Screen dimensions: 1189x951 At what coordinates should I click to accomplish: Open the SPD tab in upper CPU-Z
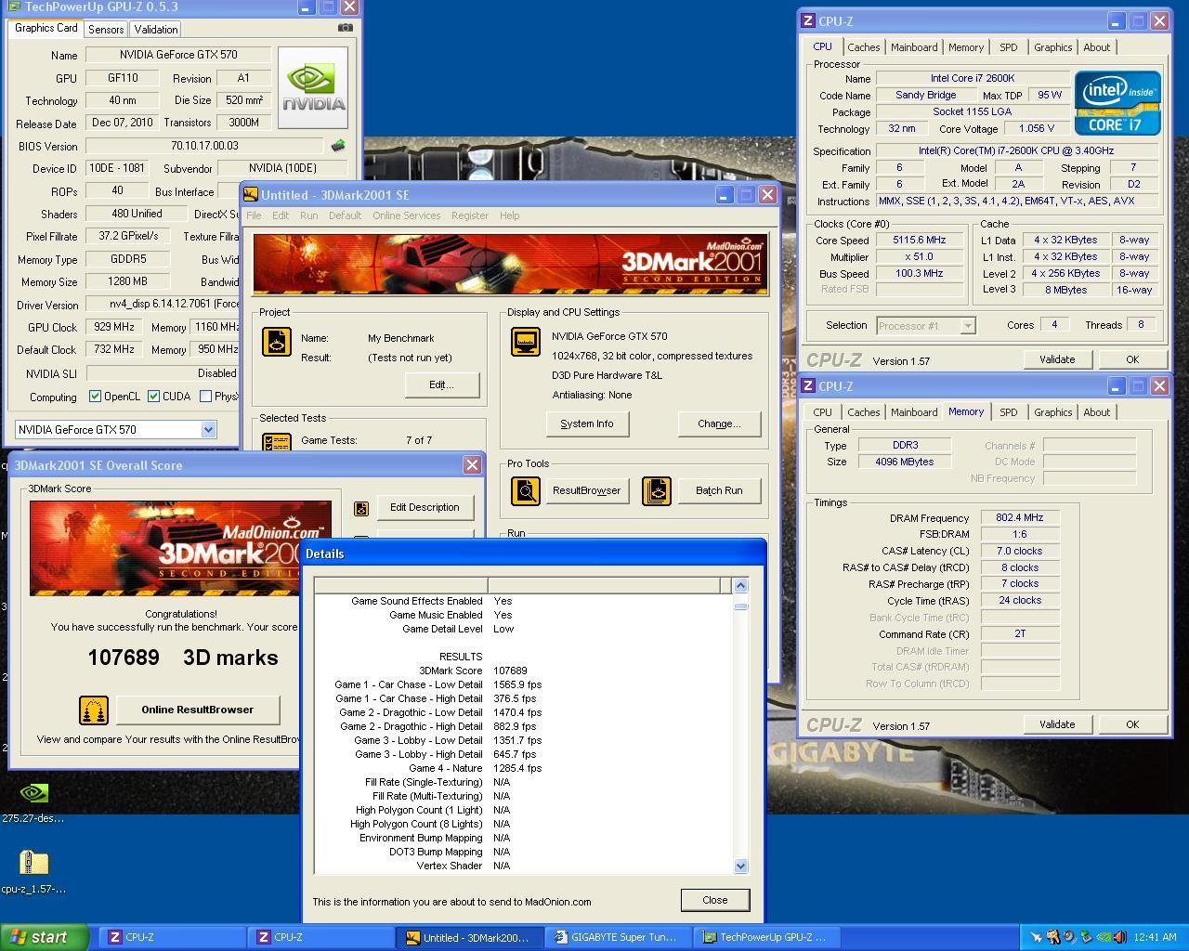click(1008, 47)
